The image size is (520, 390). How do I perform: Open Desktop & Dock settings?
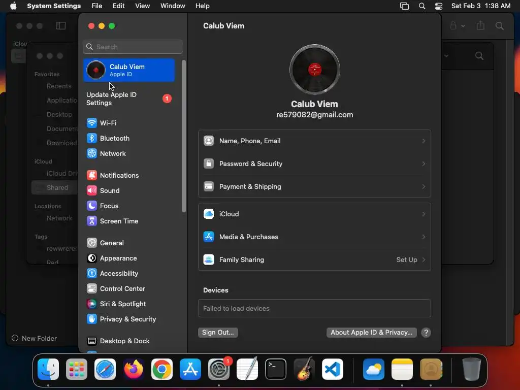tap(128, 341)
